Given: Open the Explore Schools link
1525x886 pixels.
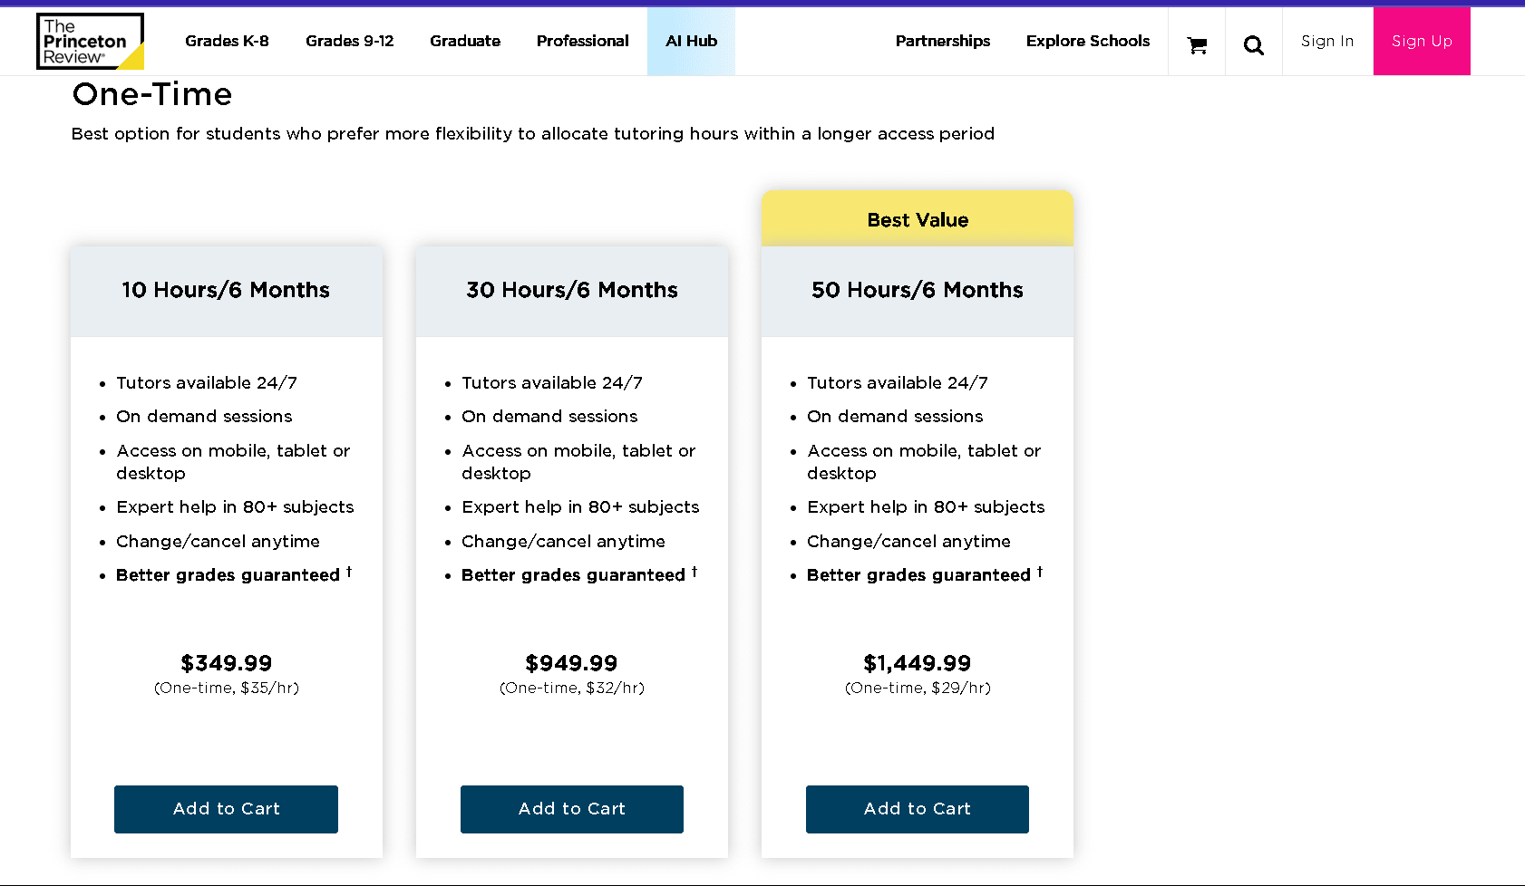Looking at the screenshot, I should point(1088,41).
